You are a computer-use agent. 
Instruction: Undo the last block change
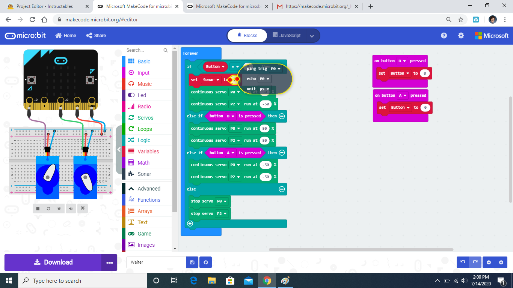point(463,262)
